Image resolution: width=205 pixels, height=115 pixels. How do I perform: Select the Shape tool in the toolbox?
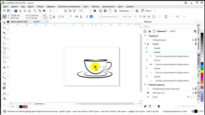(x=4, y=27)
